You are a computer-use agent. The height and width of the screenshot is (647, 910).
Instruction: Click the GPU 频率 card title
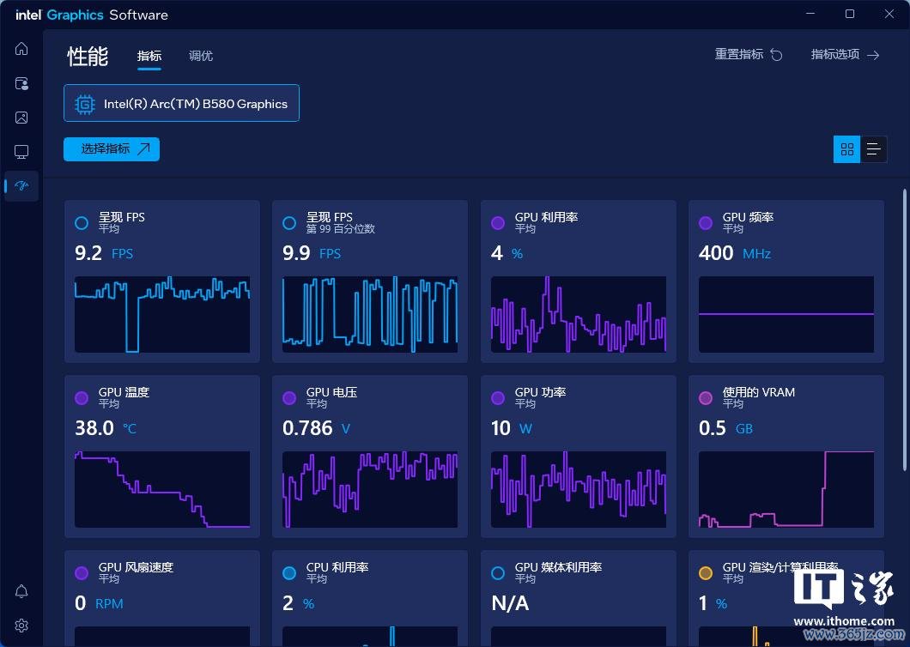click(x=748, y=217)
